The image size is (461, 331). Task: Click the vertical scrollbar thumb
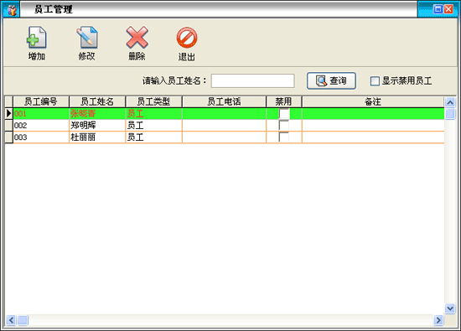pyautogui.click(x=450, y=114)
